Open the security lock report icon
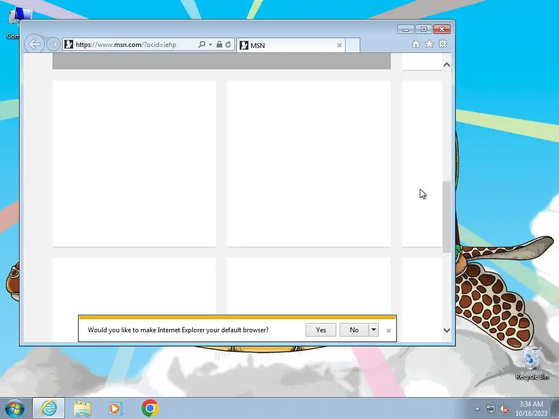The image size is (559, 419). pos(219,44)
